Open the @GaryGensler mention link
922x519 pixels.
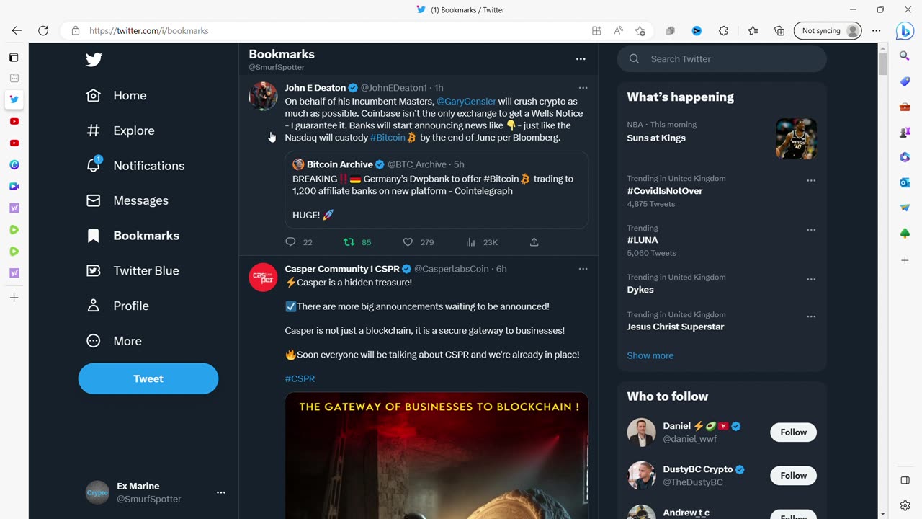pyautogui.click(x=466, y=102)
